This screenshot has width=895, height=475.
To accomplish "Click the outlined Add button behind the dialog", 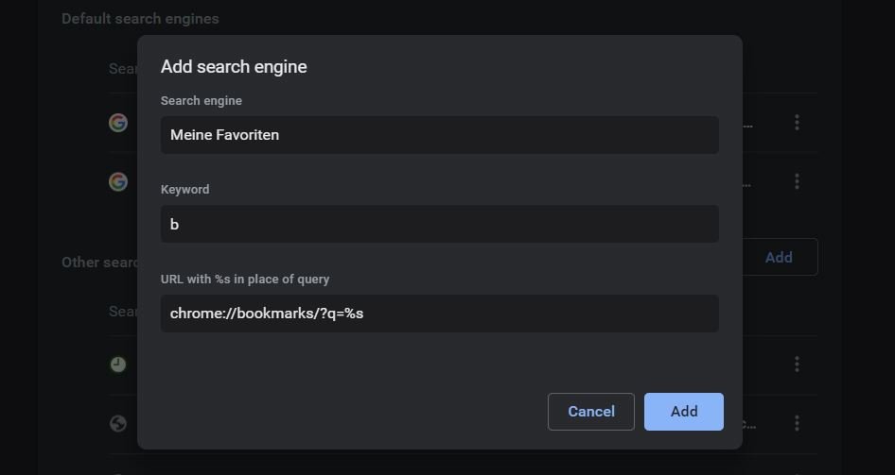I will tap(779, 257).
